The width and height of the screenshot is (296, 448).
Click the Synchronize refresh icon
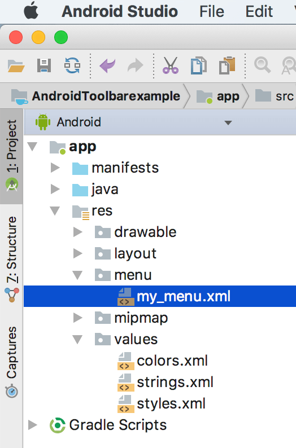coord(72,65)
